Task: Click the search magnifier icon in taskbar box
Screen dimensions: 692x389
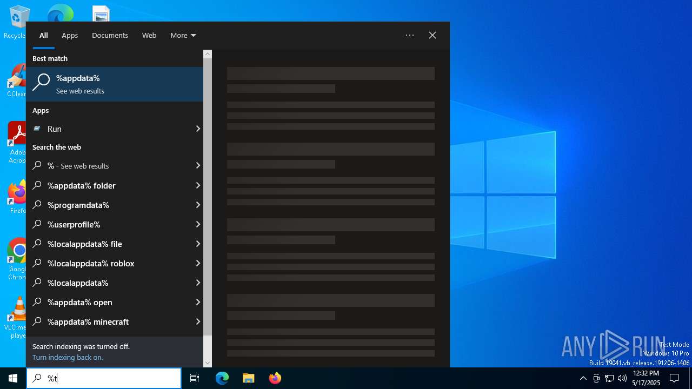Action: (37, 378)
